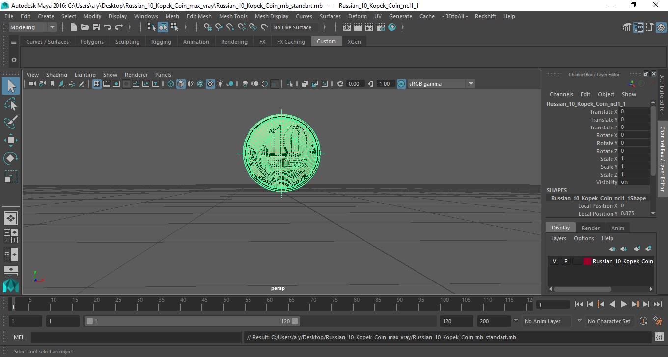Viewport: 668px width, 357px height.
Task: Open the Channels menu in Channel Box
Action: [561, 94]
